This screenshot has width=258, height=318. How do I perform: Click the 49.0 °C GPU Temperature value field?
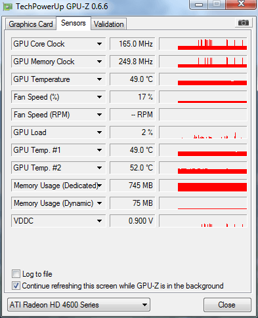point(133,79)
